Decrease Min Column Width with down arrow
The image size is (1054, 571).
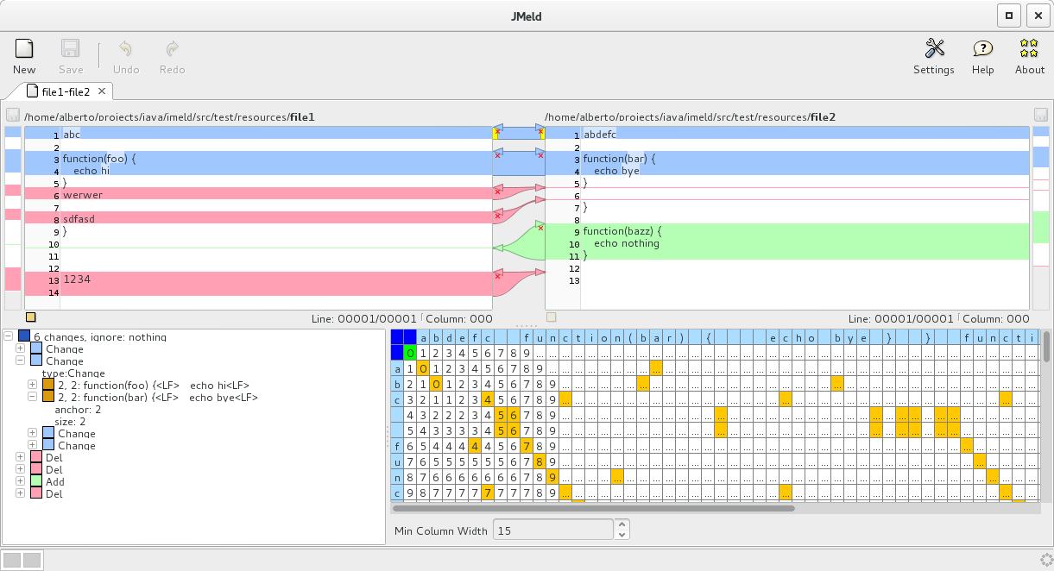[x=622, y=536]
